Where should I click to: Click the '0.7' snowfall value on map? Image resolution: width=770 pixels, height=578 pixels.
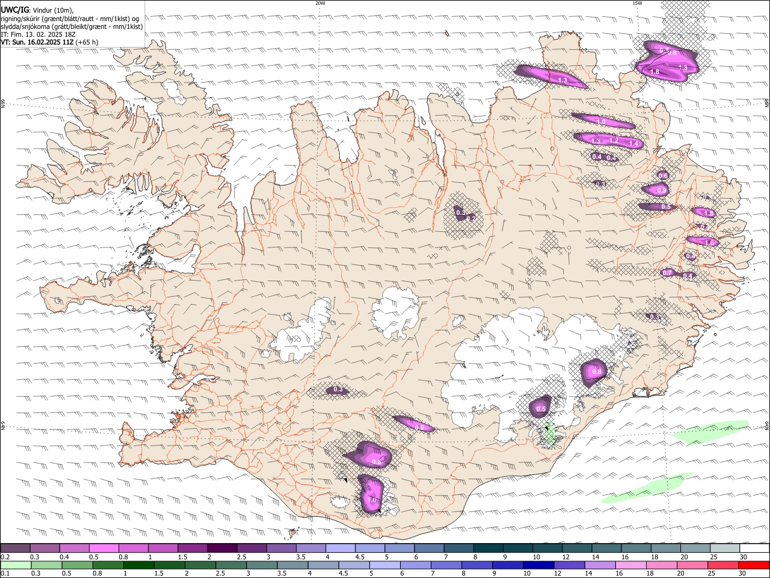pos(667,273)
